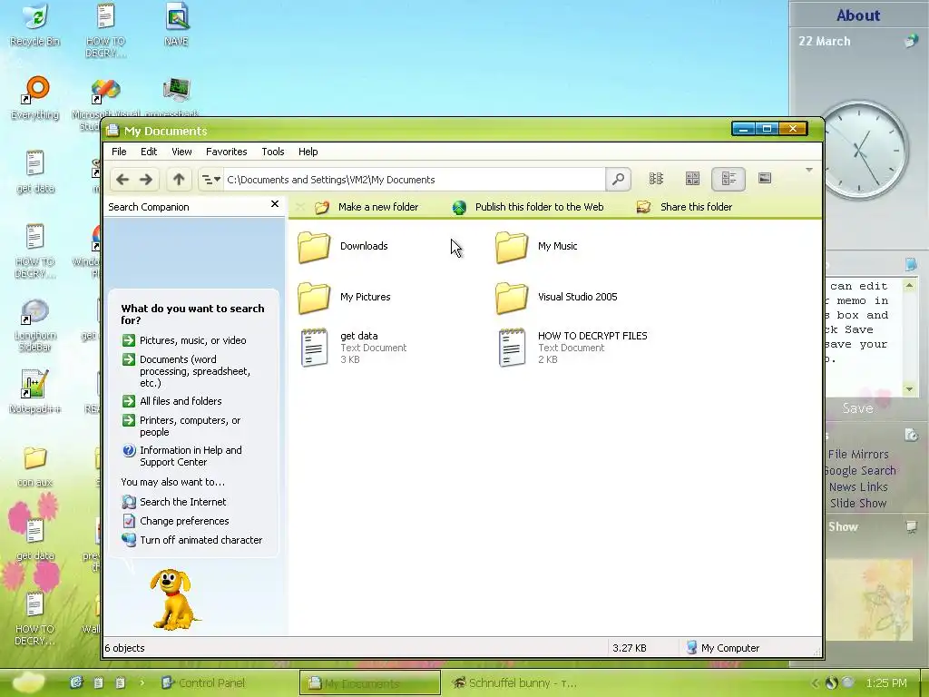Expand the quick launch chevron on taskbar
Image resolution: width=929 pixels, height=697 pixels.
142,682
